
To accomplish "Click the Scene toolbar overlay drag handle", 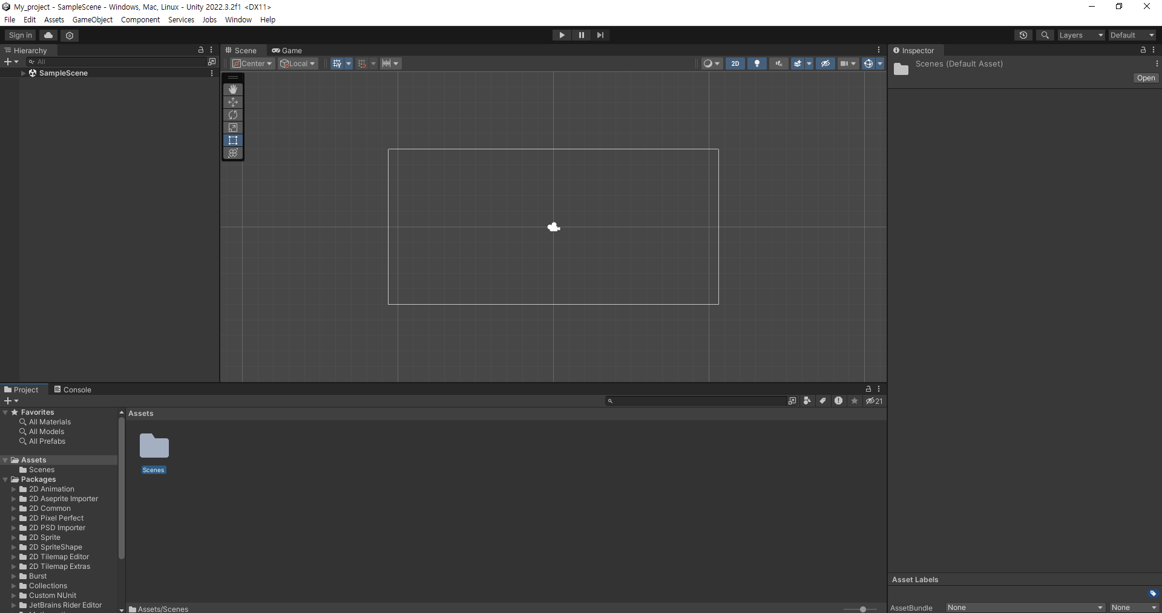I will (233, 77).
